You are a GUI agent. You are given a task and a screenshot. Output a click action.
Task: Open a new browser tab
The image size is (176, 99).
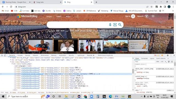96,2
